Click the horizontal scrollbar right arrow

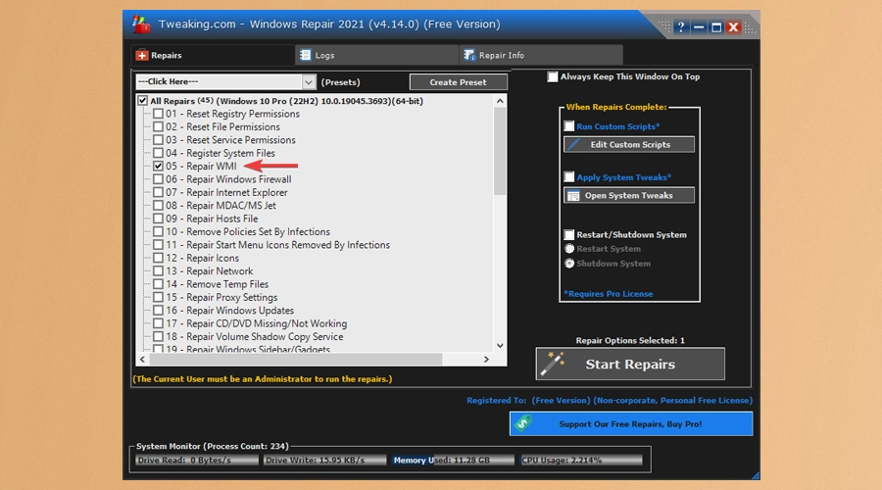(x=486, y=359)
